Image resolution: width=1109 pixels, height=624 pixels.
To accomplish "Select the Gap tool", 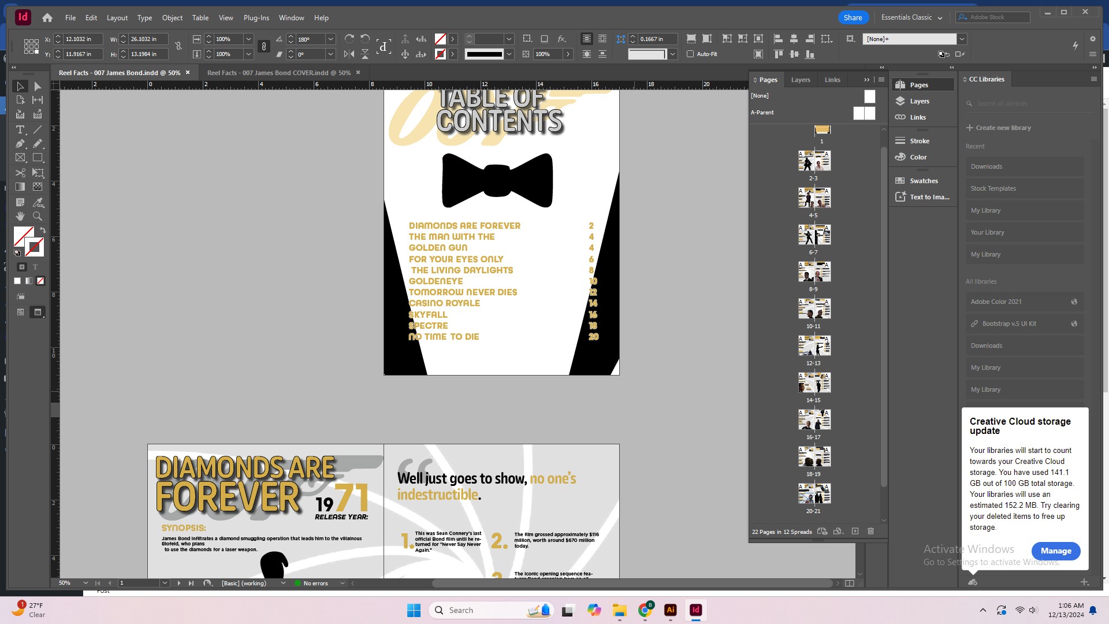I will [38, 100].
